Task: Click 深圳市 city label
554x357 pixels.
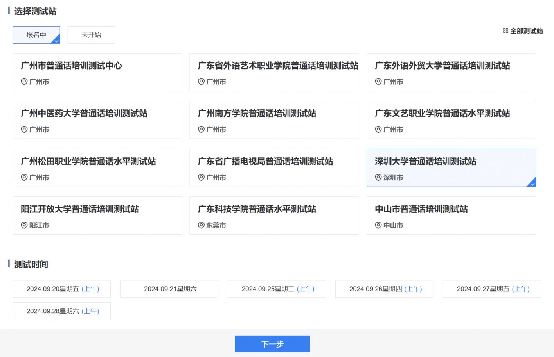Action: coord(393,177)
